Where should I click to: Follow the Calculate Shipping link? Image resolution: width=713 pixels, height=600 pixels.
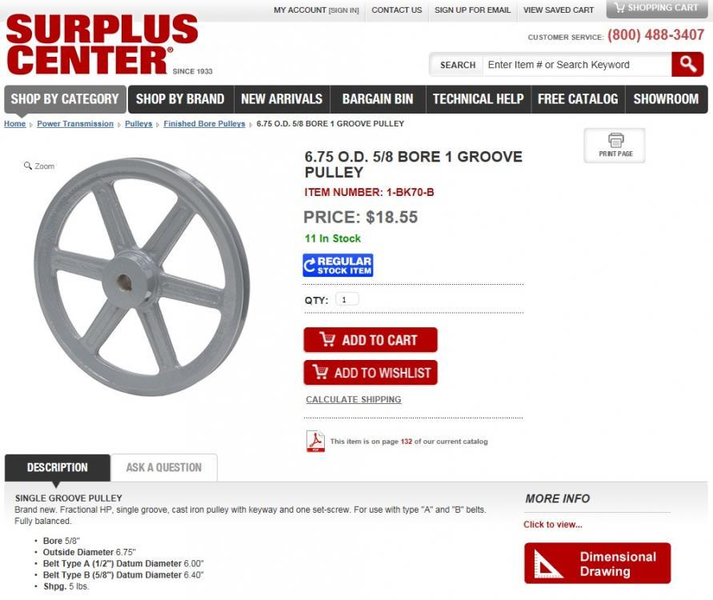pyautogui.click(x=354, y=399)
